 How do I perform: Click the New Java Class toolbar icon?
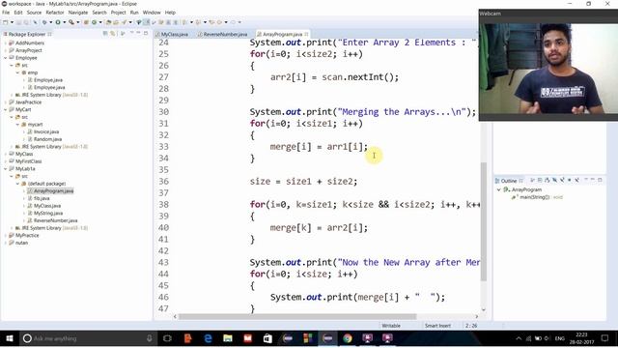click(95, 22)
